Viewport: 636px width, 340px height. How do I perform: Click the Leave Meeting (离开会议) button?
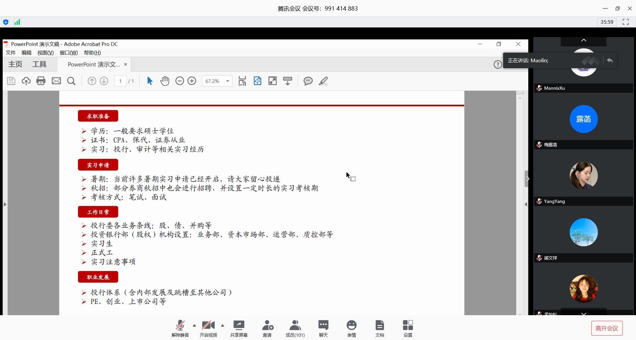(x=607, y=328)
